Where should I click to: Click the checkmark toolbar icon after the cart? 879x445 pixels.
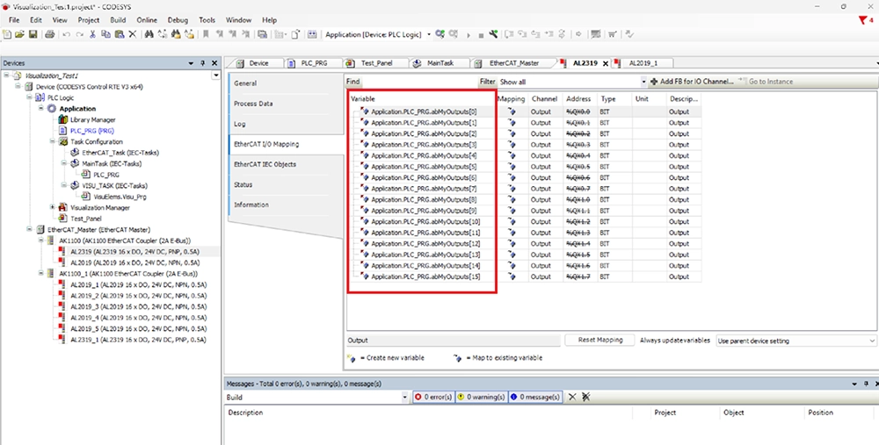629,35
